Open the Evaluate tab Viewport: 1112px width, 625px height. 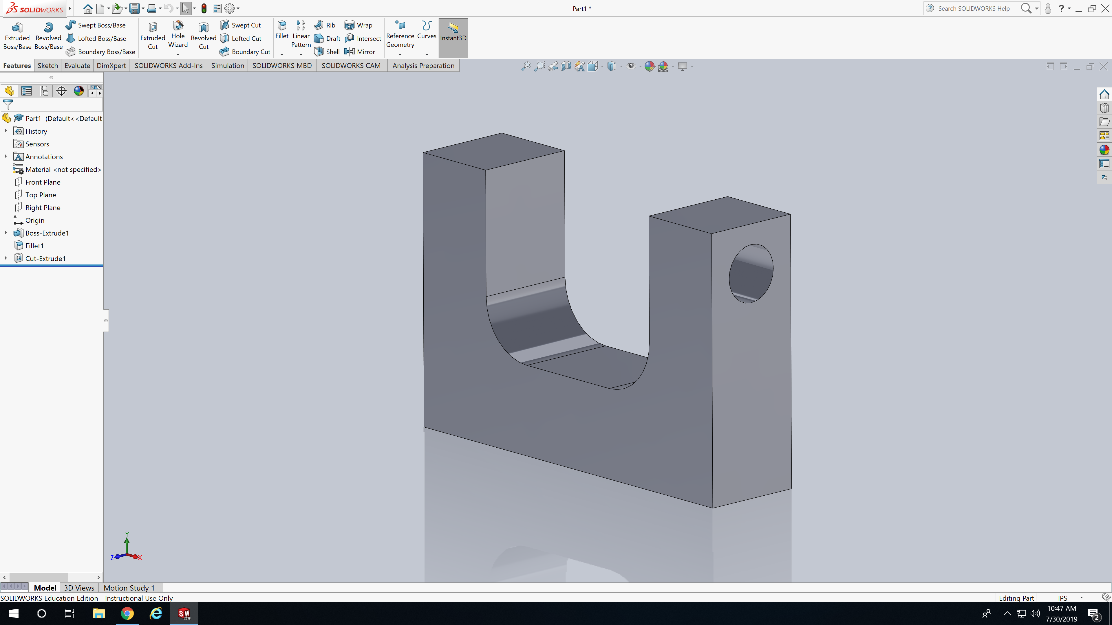(77, 66)
